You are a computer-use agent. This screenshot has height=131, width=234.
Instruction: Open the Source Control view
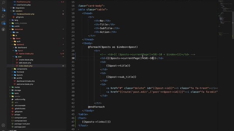click(x=3, y=9)
